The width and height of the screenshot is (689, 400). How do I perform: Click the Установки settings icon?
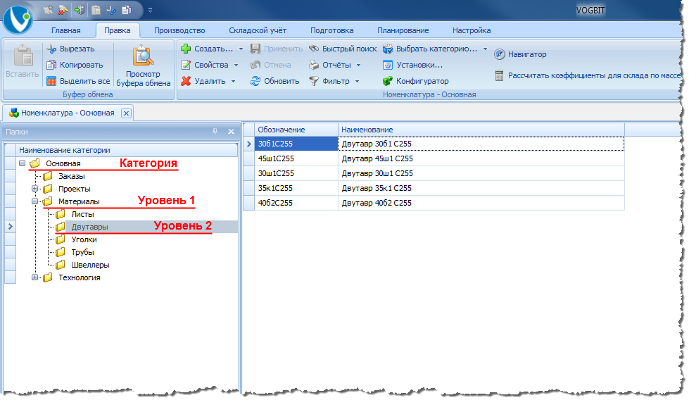[x=388, y=65]
